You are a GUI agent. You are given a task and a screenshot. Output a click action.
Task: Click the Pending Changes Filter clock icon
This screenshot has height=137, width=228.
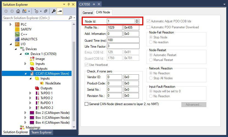pos(36,11)
